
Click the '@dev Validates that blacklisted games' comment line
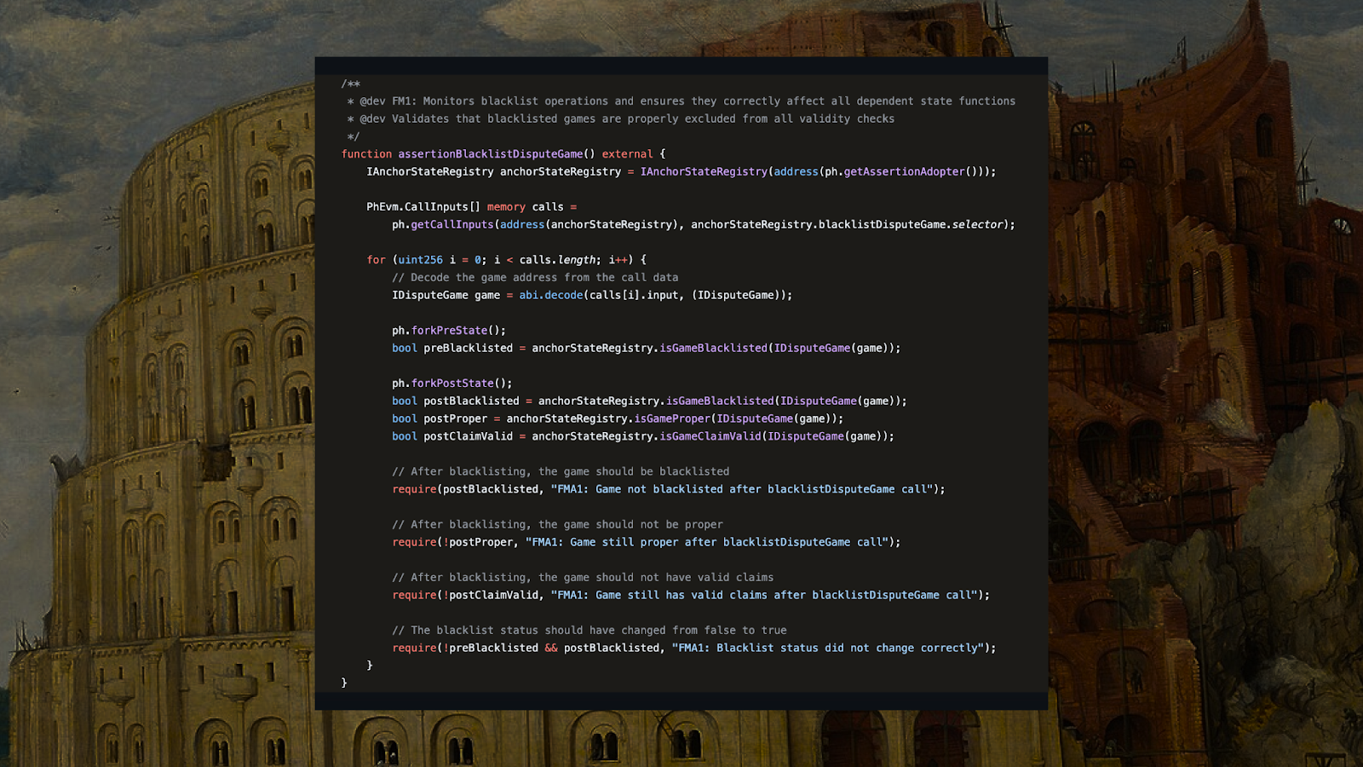[x=620, y=119]
